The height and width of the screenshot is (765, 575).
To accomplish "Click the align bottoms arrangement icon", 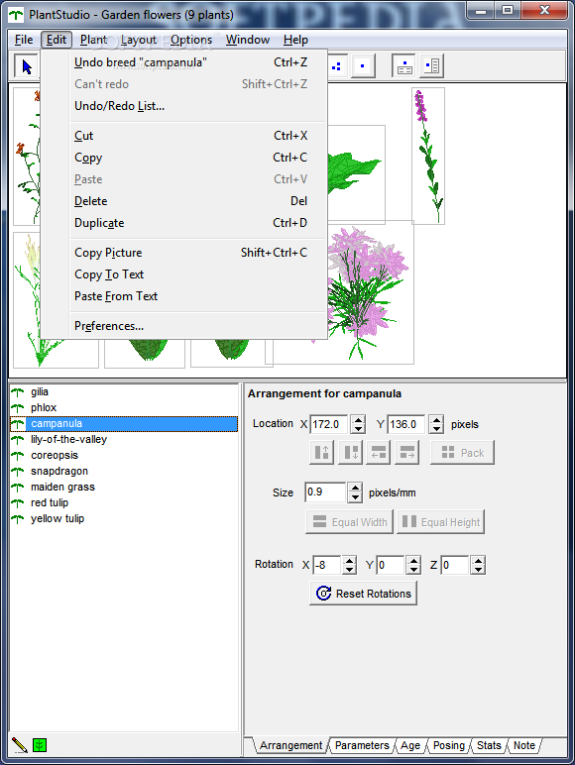I will tap(351, 452).
